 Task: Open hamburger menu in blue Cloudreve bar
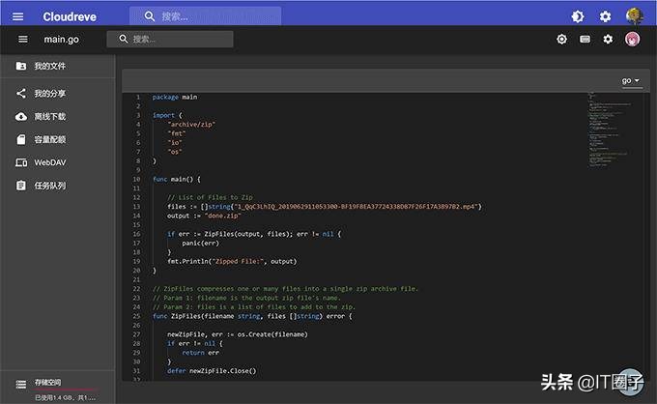click(17, 16)
